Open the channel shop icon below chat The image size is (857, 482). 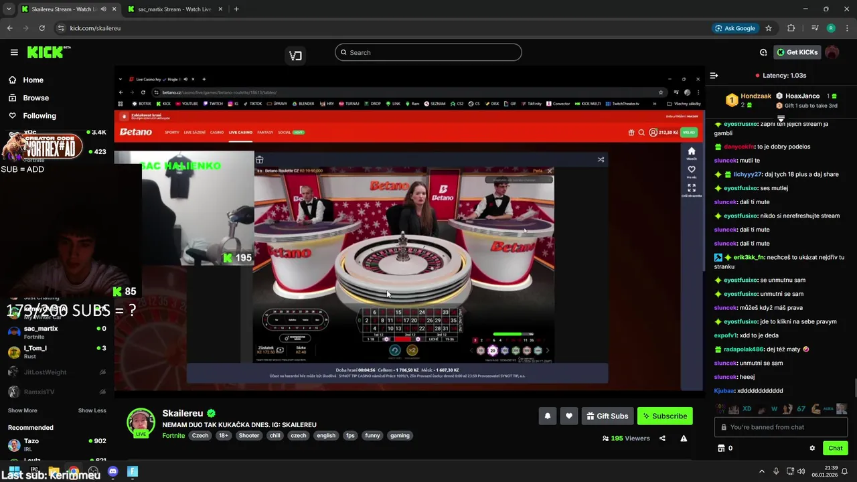pyautogui.click(x=721, y=448)
